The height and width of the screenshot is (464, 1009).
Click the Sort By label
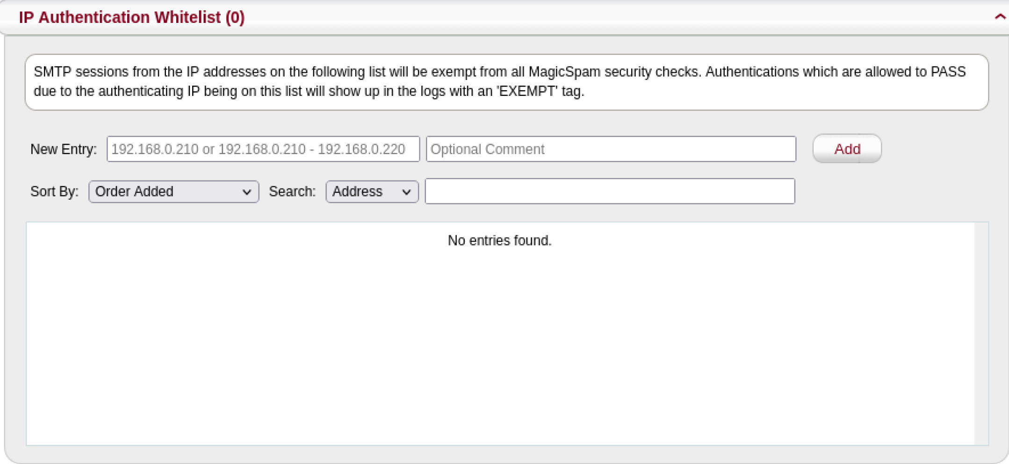tap(54, 191)
